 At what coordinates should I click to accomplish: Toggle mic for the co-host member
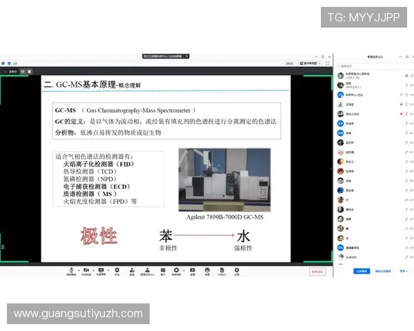pos(406,86)
